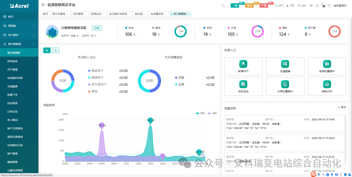Click the online/offline 124 donut chart

point(181,32)
